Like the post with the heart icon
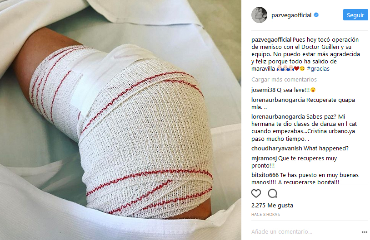The image size is (370, 240). 256,193
